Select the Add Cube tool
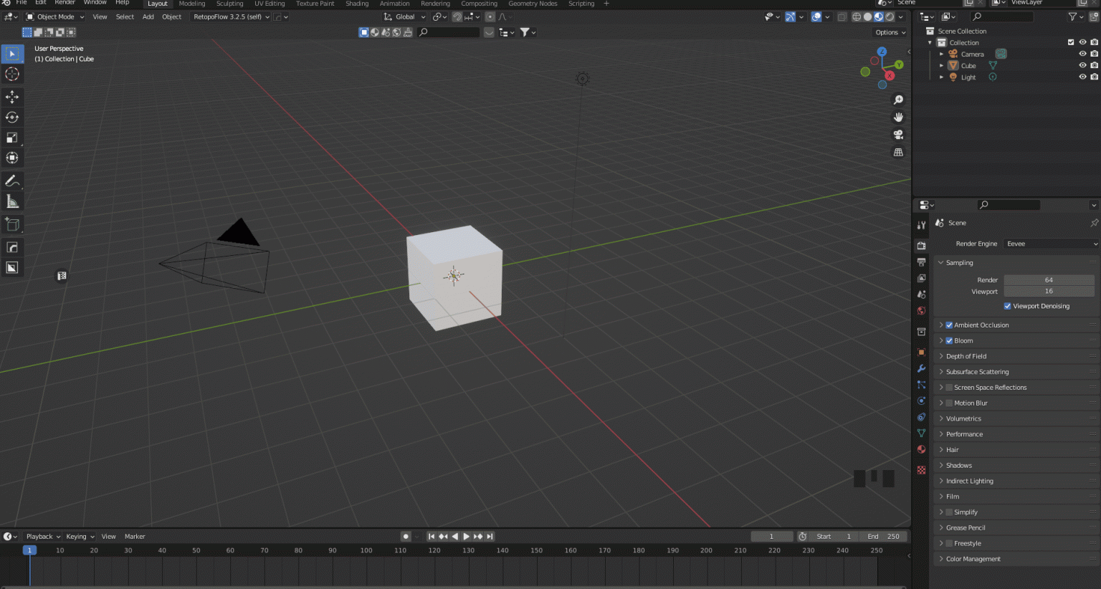The width and height of the screenshot is (1101, 589). [x=12, y=224]
